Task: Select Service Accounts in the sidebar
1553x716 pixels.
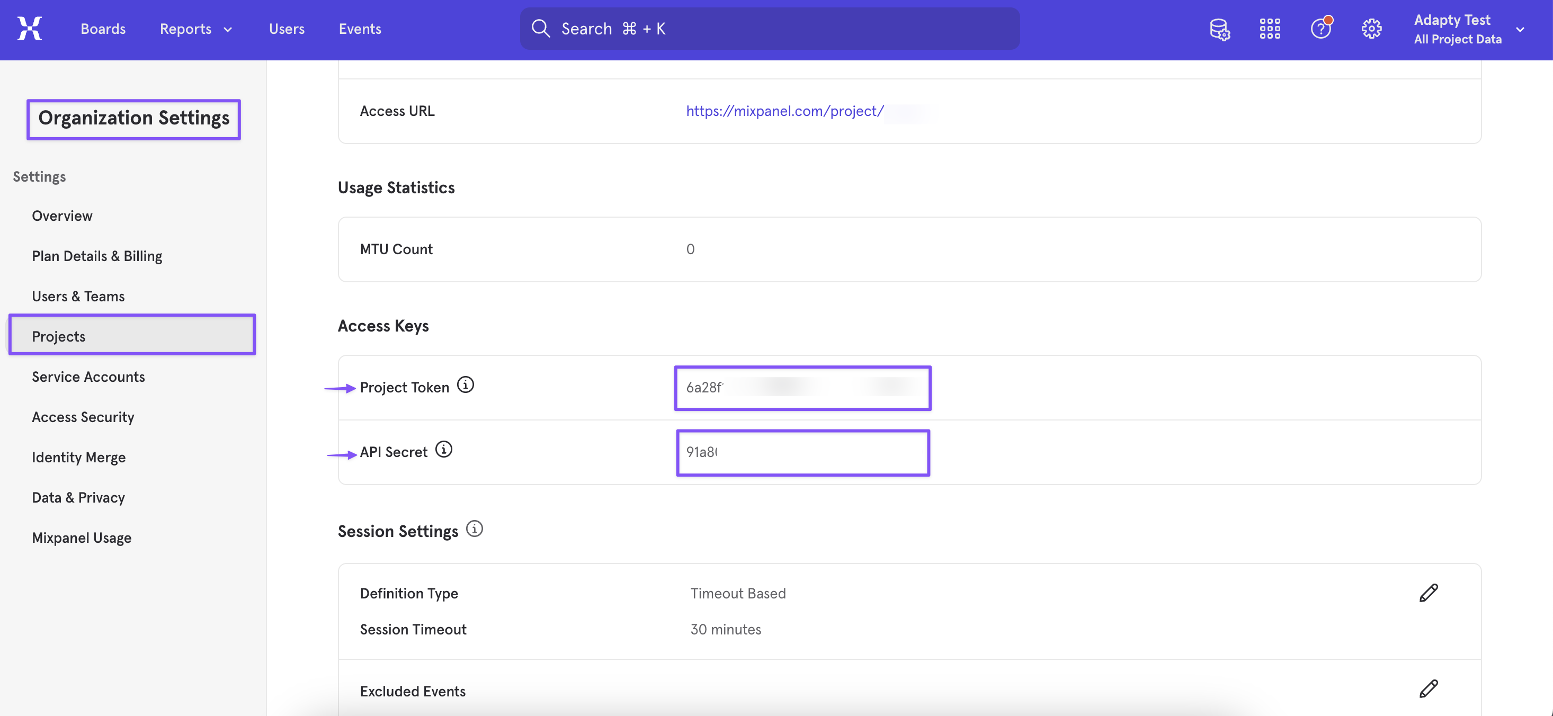Action: click(x=88, y=377)
